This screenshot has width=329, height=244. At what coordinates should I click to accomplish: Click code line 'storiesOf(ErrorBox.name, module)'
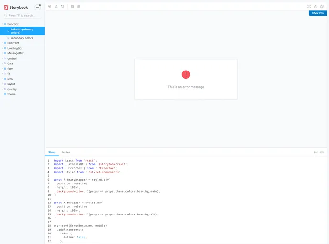(x=80, y=226)
